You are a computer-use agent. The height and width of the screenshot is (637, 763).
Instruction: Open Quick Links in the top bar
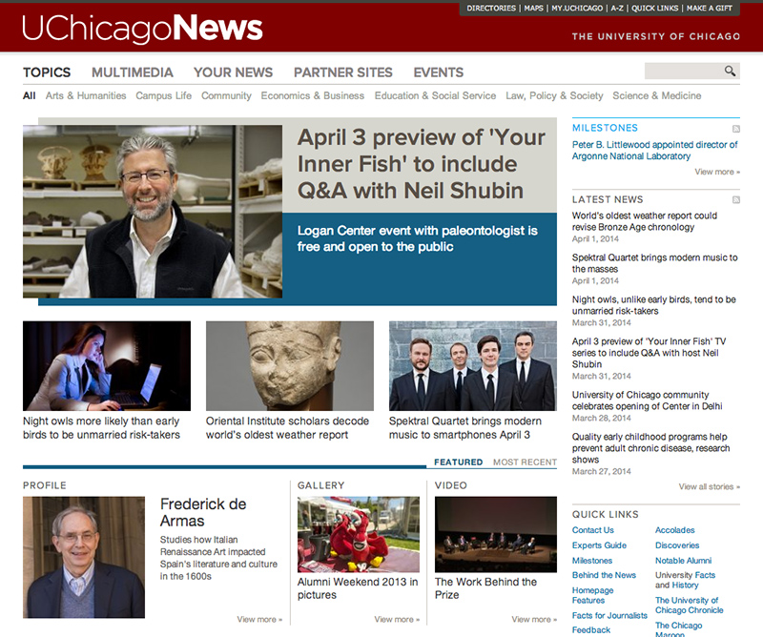tap(655, 9)
